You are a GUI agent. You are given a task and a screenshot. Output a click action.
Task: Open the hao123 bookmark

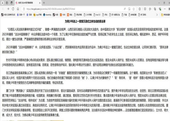coord(97,15)
